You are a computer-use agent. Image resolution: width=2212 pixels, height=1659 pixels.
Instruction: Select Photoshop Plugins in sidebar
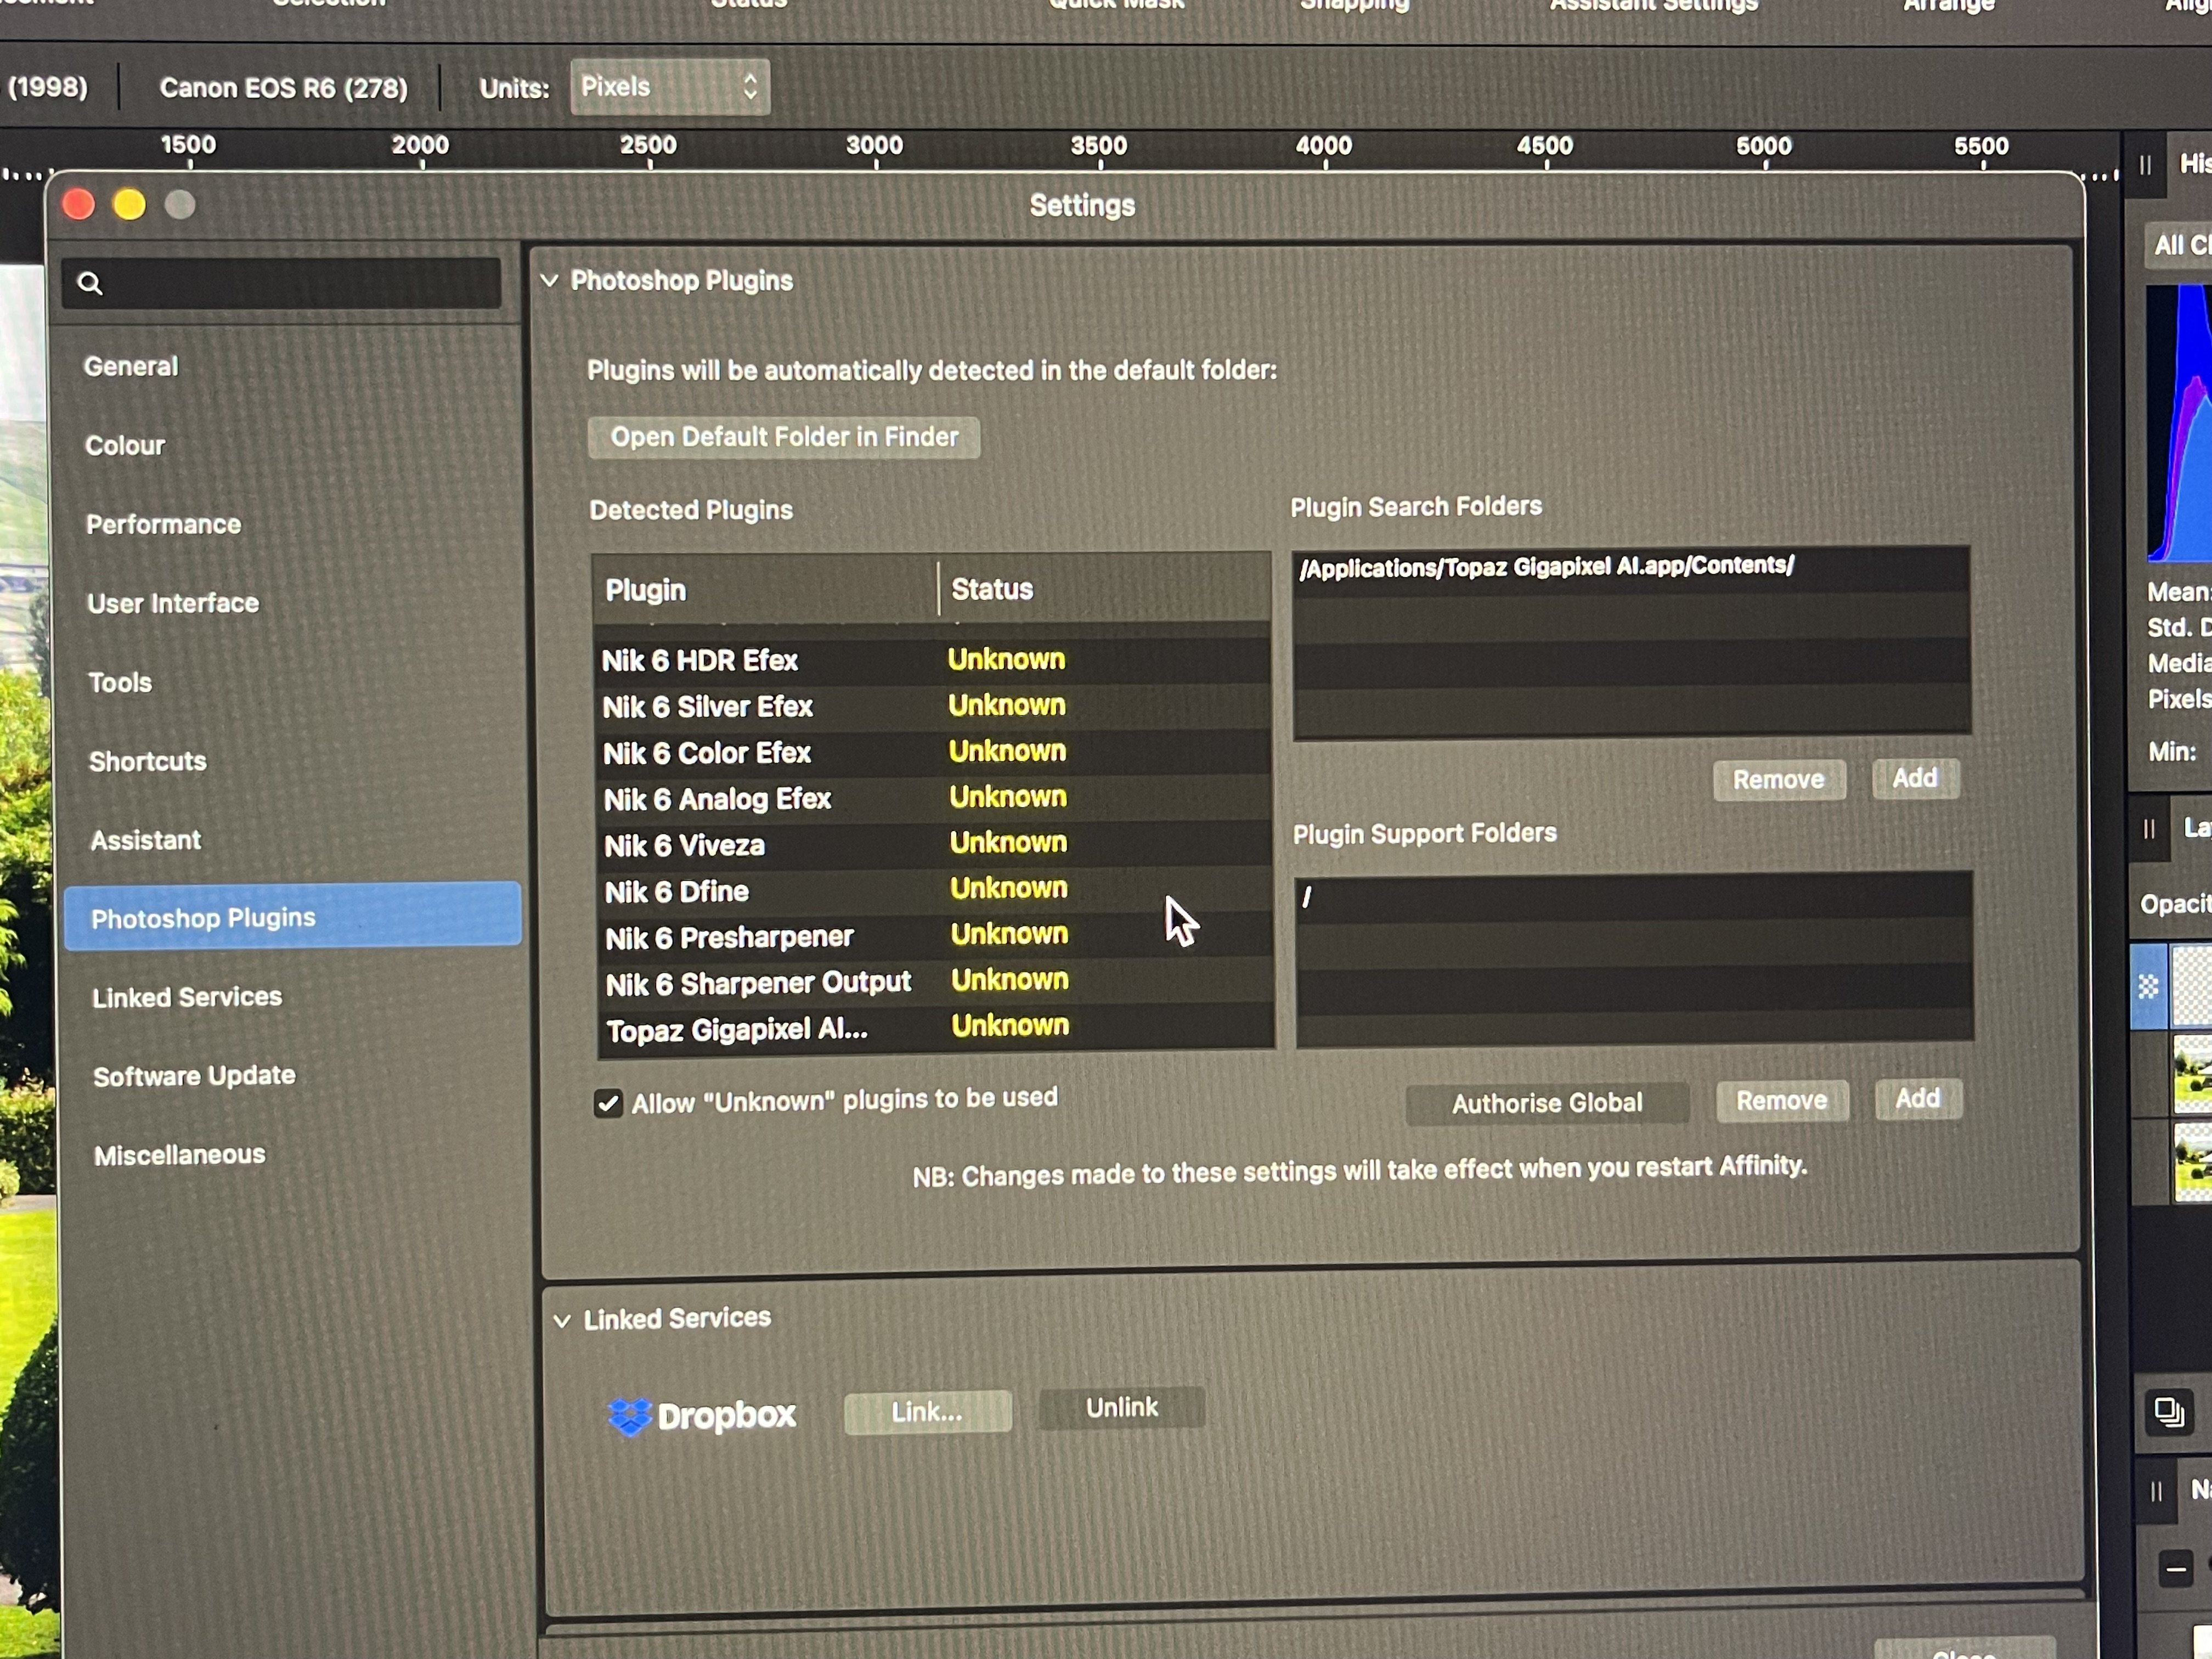293,917
